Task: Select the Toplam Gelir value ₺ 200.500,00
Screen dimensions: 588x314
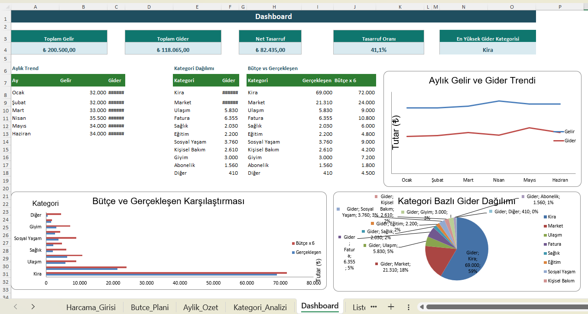Action: [x=59, y=49]
